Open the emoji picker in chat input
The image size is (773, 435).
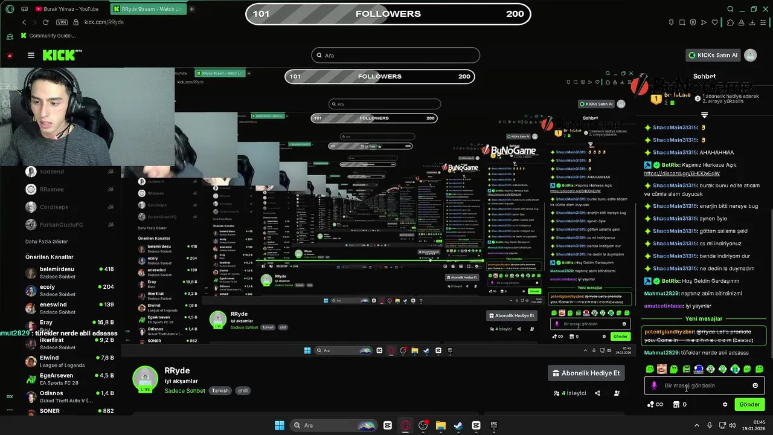coord(755,385)
